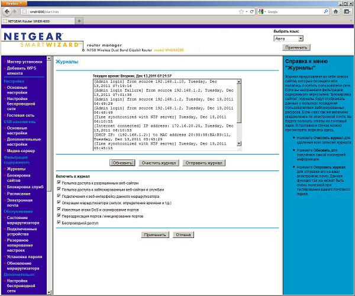Image resolution: width=355 pixels, height=296 pixels.
Task: Click the Google search engine icon
Action: tap(261, 12)
